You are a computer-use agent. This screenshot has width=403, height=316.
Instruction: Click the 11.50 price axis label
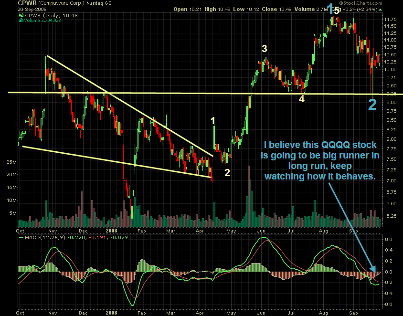pyautogui.click(x=390, y=26)
